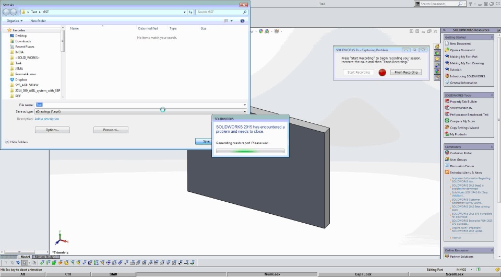Click the General Information info icon
Viewport: 501px width, 277px height.
(447, 83)
